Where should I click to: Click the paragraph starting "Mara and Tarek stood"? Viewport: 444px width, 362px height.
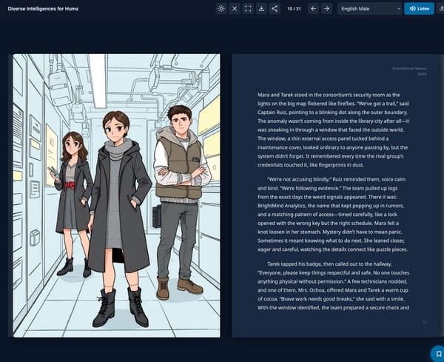(333, 130)
